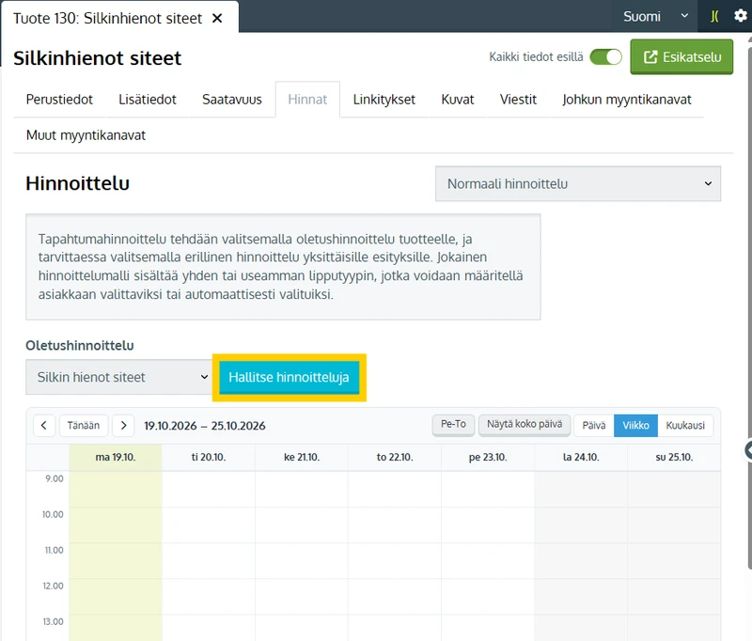Jump to today with Tänään button
The width and height of the screenshot is (752, 641).
pyautogui.click(x=84, y=425)
